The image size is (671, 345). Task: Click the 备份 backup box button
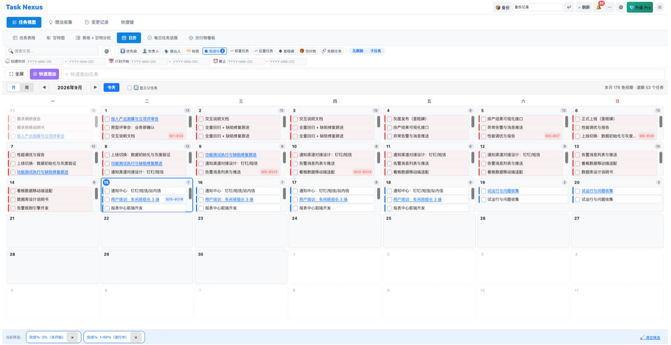[x=502, y=7]
